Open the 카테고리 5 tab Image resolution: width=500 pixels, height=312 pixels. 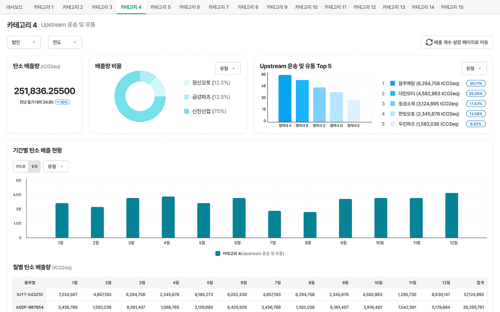coord(160,7)
